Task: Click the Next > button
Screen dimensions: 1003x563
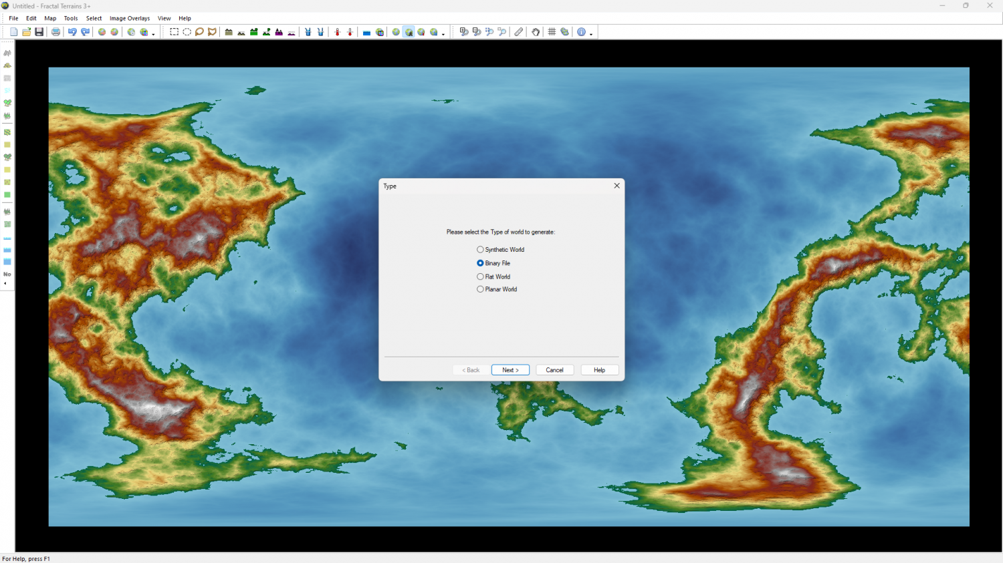Action: [510, 370]
